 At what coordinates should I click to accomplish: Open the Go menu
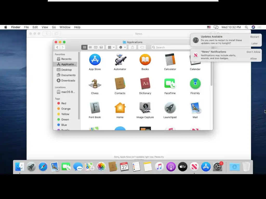point(54,27)
